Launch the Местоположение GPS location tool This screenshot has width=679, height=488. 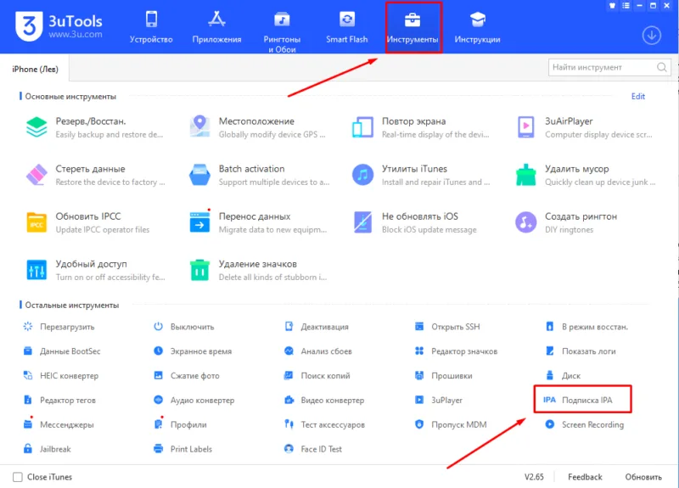tap(199, 127)
